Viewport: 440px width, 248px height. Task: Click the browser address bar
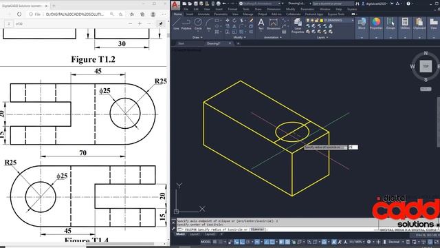(x=75, y=14)
